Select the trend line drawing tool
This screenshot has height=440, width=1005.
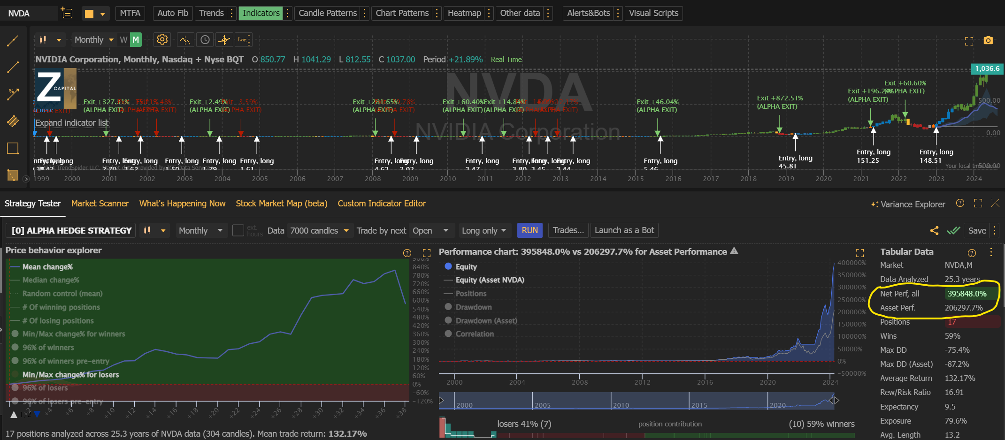13,41
